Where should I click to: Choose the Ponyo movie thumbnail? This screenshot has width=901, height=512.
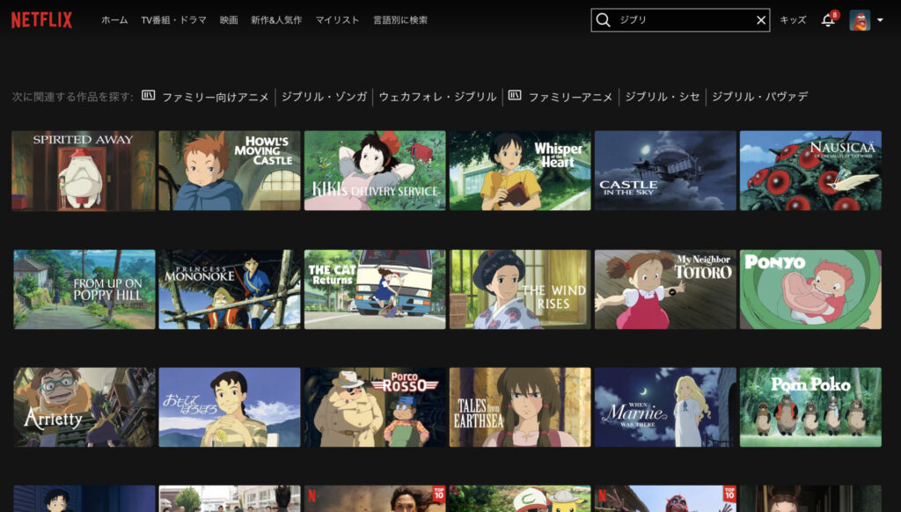coord(810,289)
